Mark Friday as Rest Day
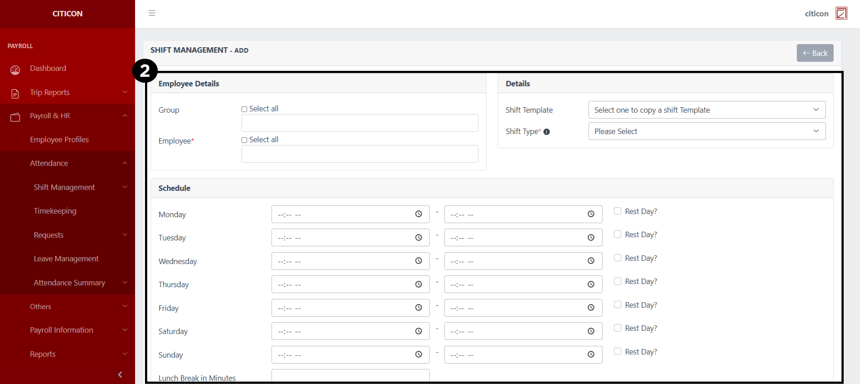The image size is (860, 384). coord(618,304)
